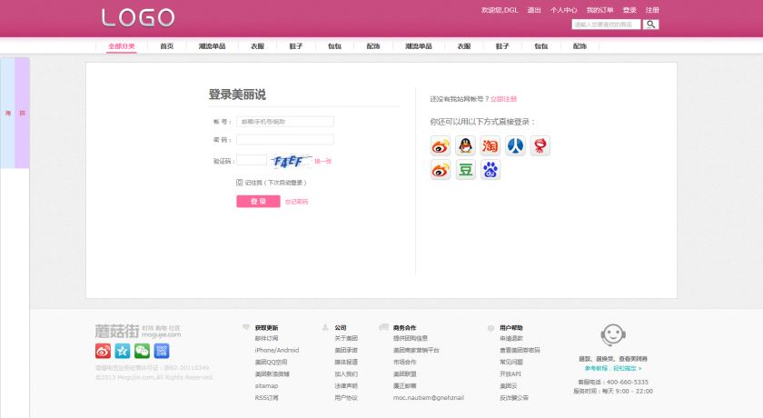Open the 衣服 tab right after the first 潮流单品

click(x=257, y=46)
